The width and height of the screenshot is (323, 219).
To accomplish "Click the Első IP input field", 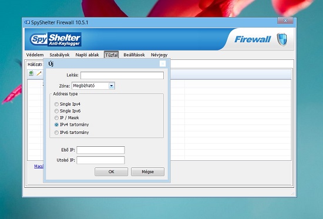I will pos(101,150).
